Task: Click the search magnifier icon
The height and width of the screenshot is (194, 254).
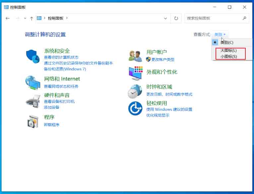Action: (244, 18)
